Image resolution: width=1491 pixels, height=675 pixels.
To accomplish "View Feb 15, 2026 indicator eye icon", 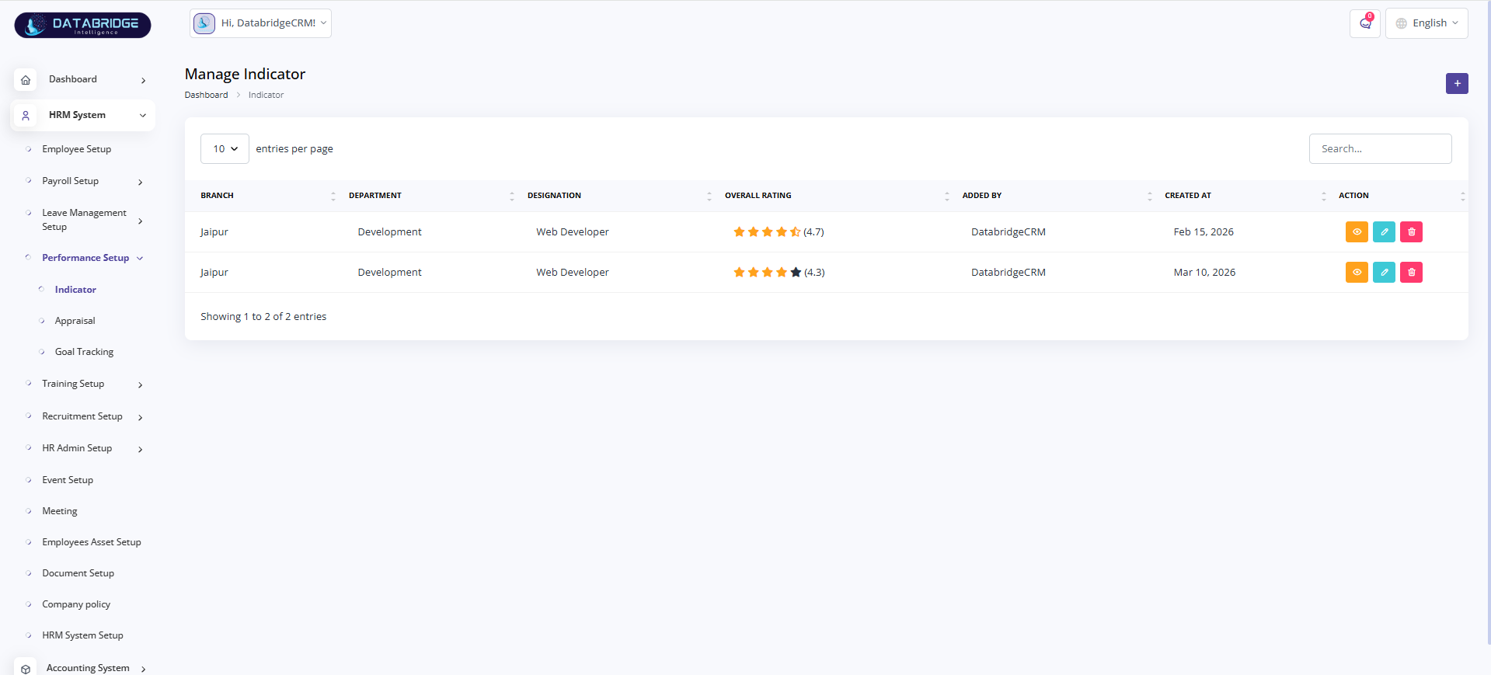I will (1357, 231).
